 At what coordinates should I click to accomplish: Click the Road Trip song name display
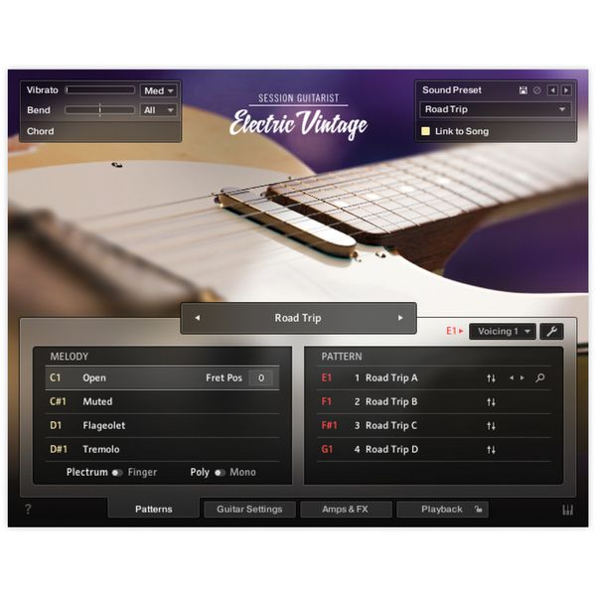(x=298, y=318)
